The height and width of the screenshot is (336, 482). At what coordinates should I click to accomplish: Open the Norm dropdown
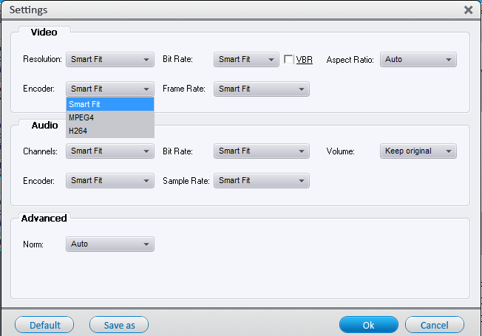click(109, 244)
